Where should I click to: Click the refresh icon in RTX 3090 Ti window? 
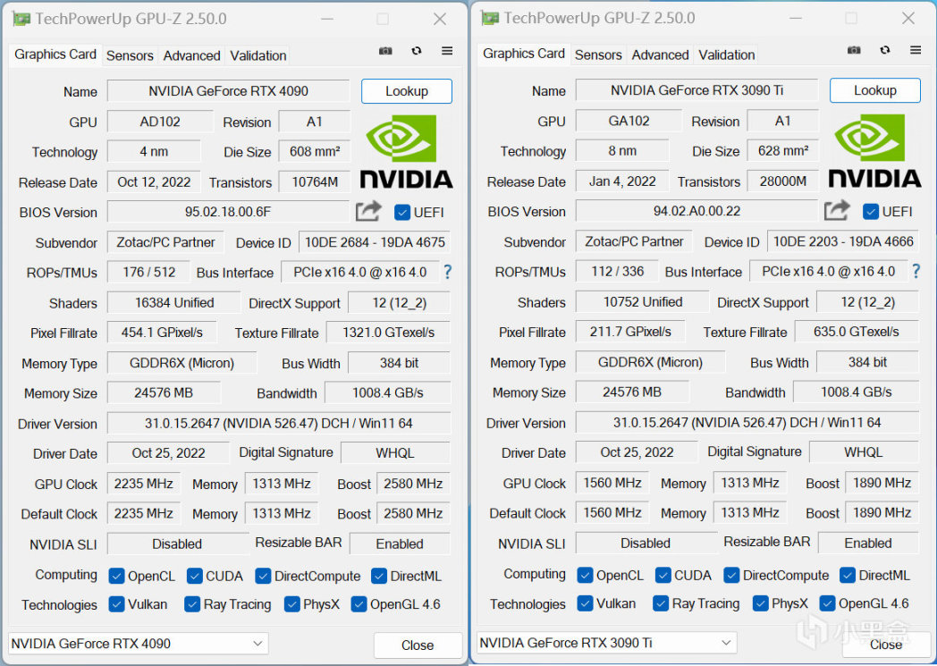click(885, 49)
